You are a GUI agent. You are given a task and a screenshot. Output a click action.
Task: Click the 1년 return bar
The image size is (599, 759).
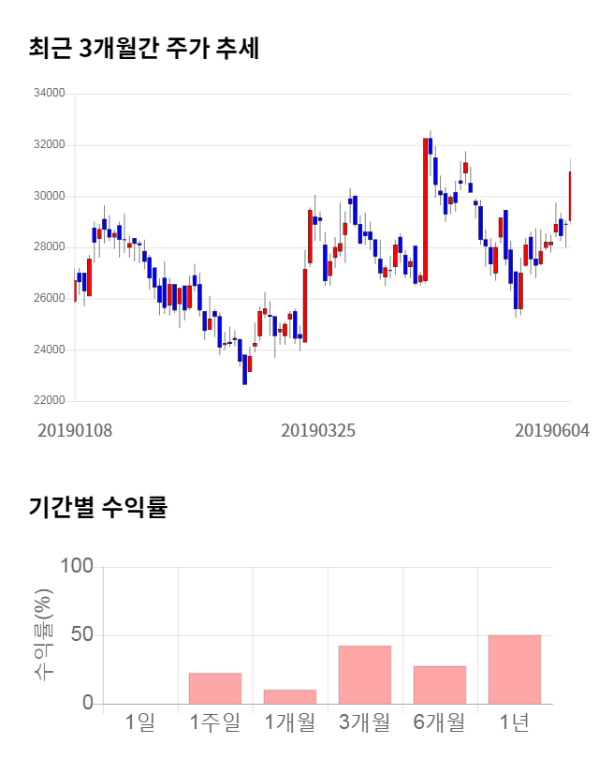coord(515,669)
